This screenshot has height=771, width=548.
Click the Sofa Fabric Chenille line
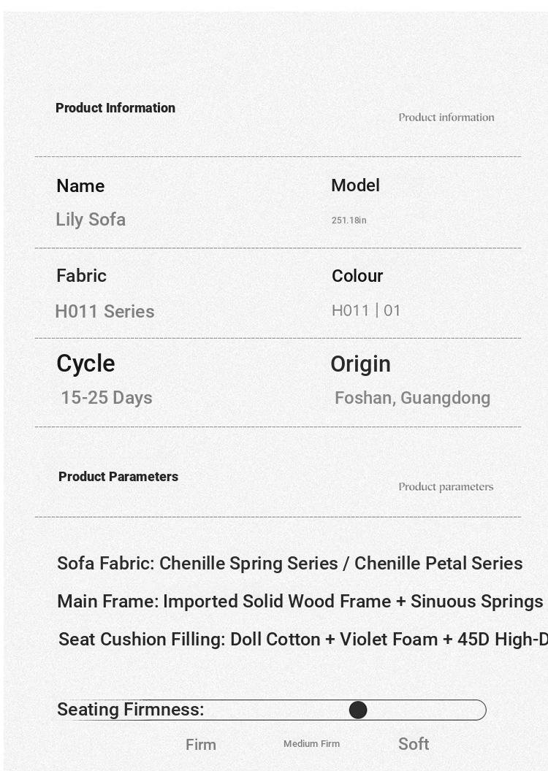coord(290,563)
